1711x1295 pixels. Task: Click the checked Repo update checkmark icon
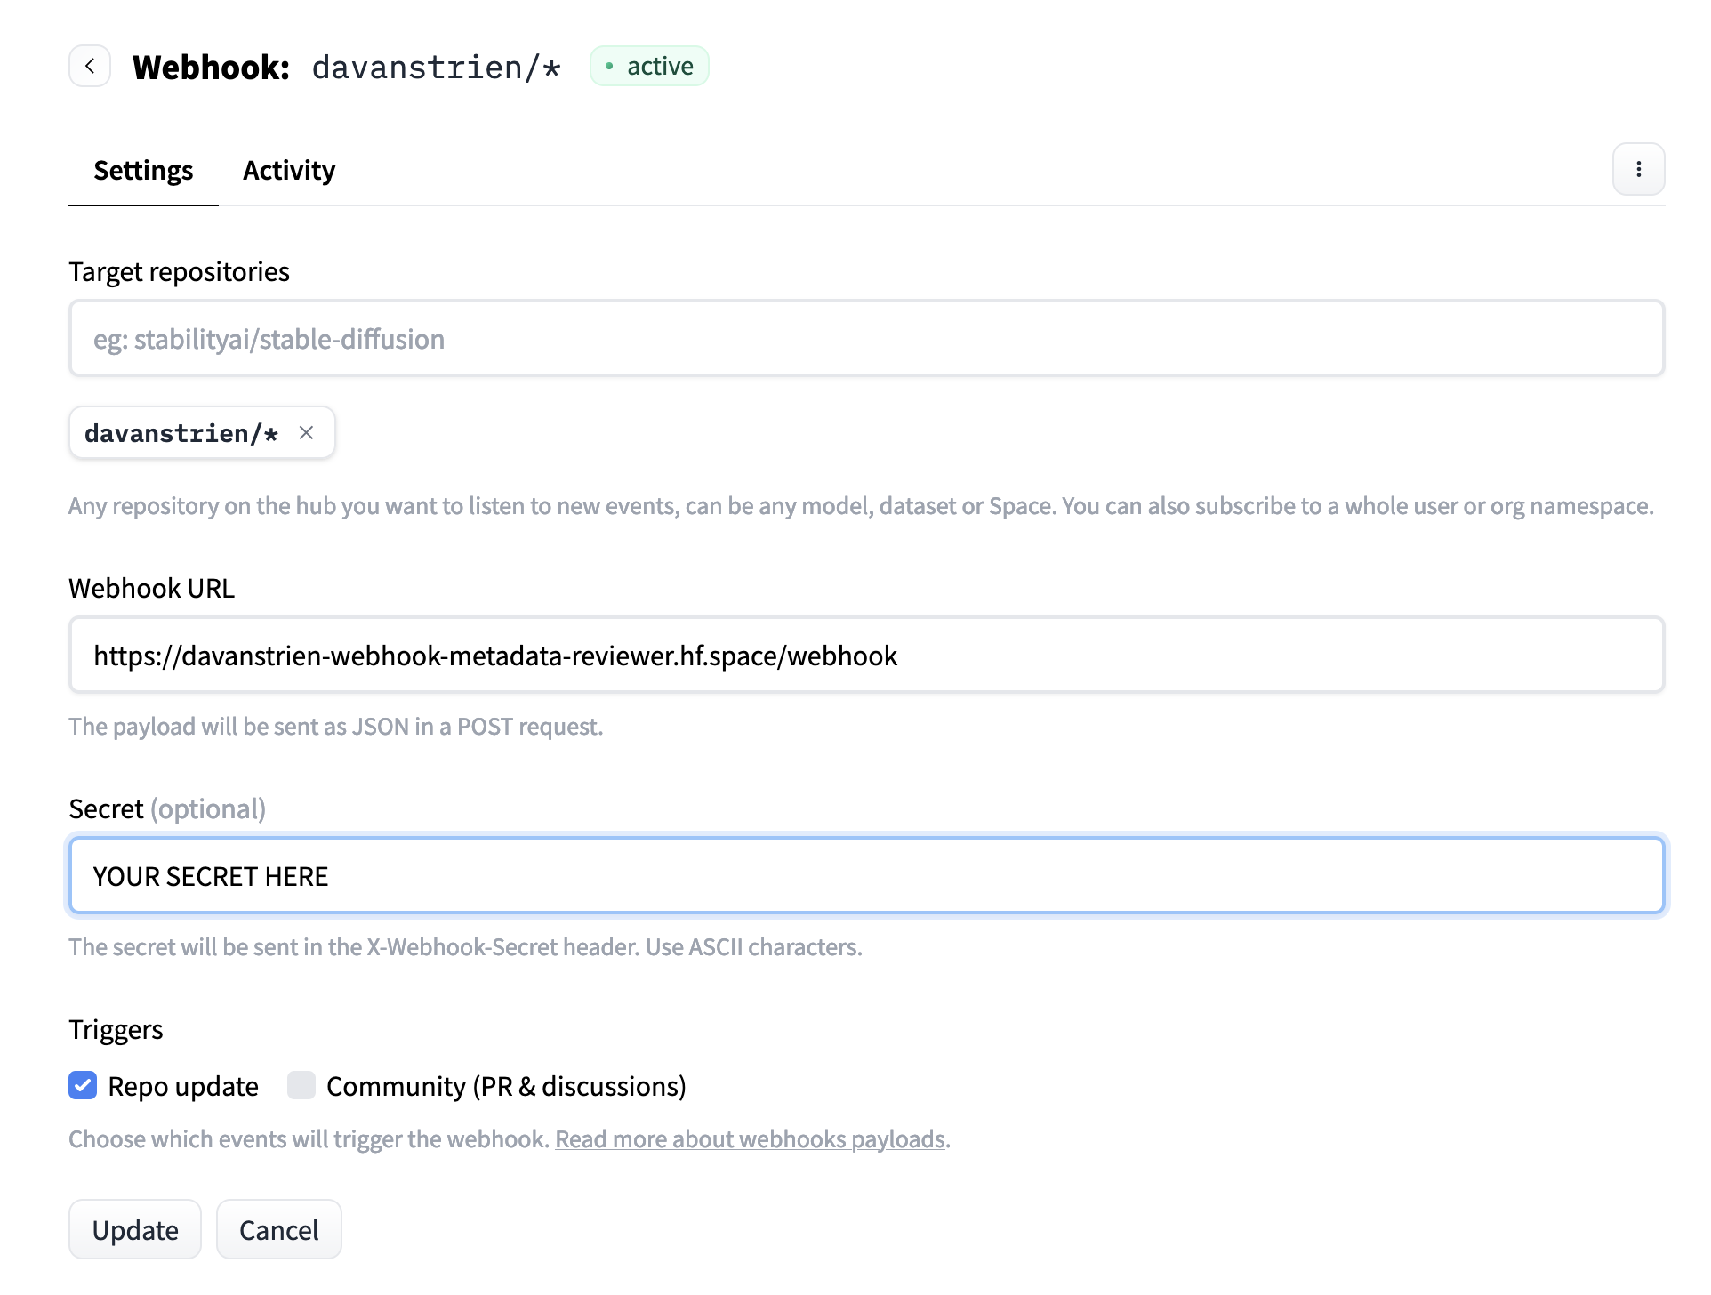click(83, 1085)
